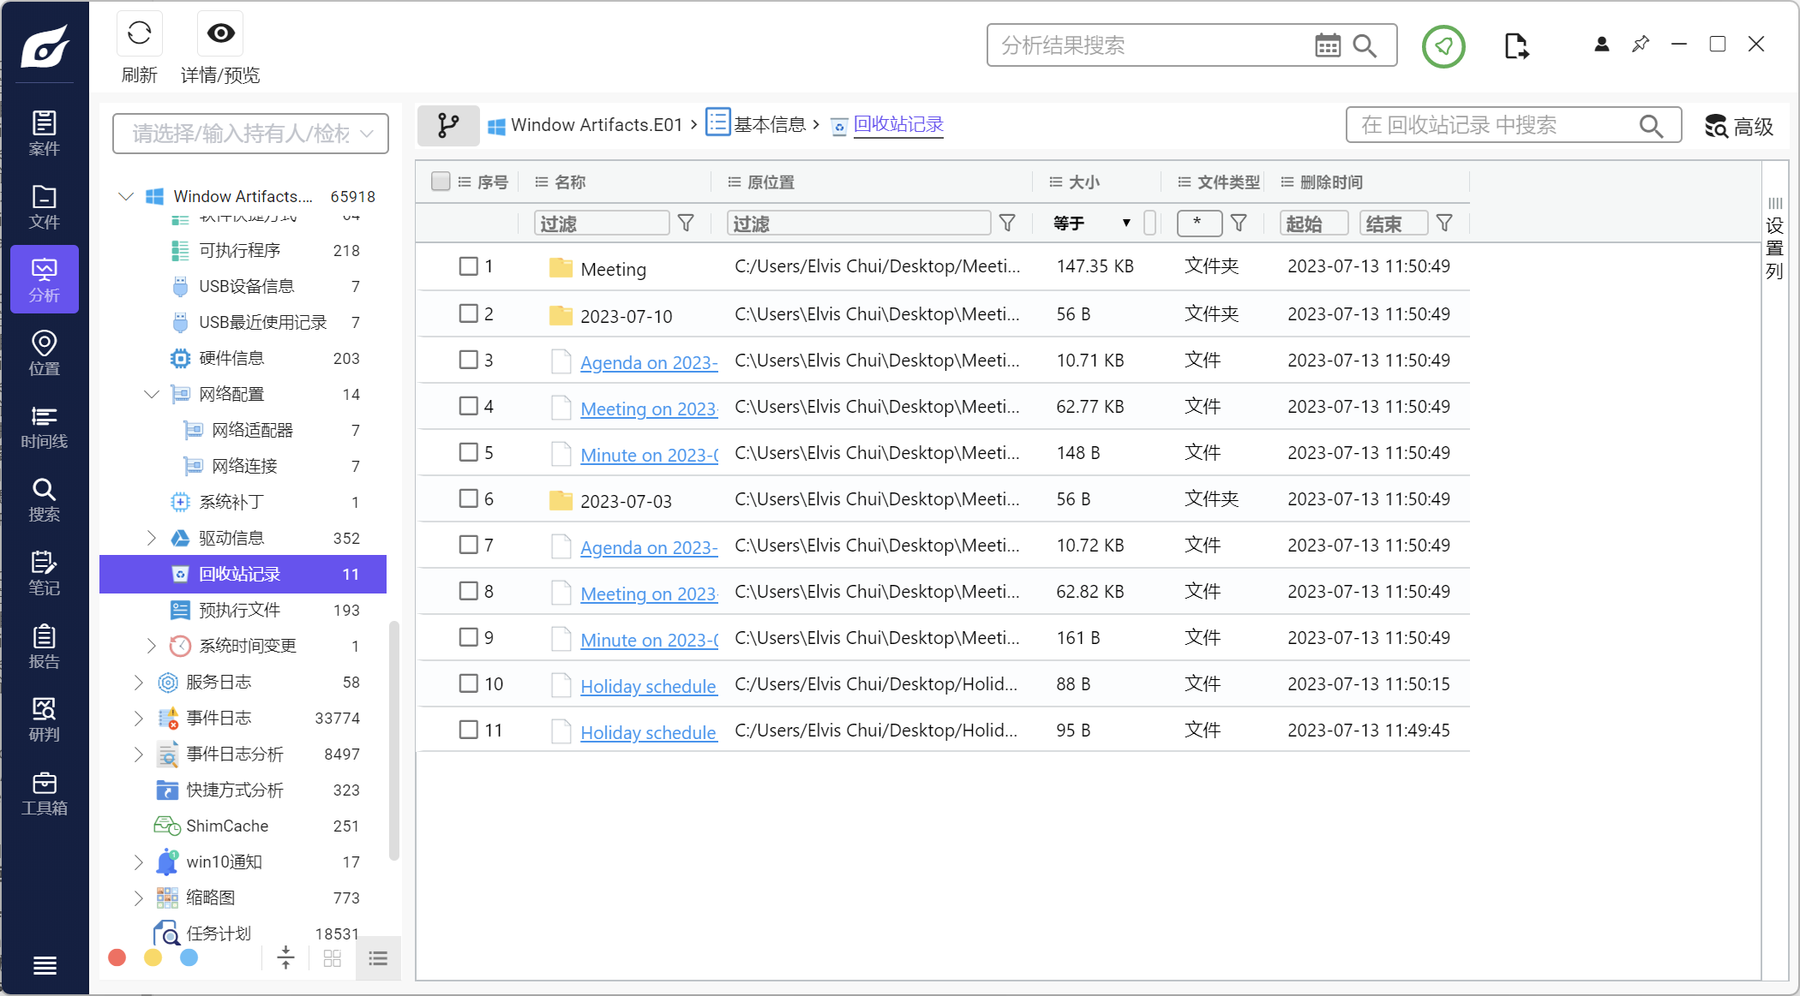Click 基本信息 breadcrumb item
1800x996 pixels.
756,124
